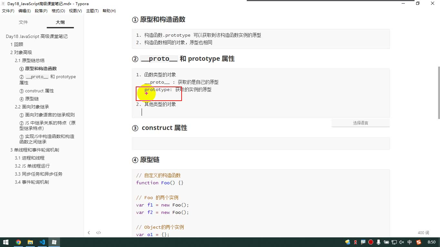Select outline item ② __proto__ 和 prototype 属性
Screen dimensions: 440x247
click(x=48, y=79)
